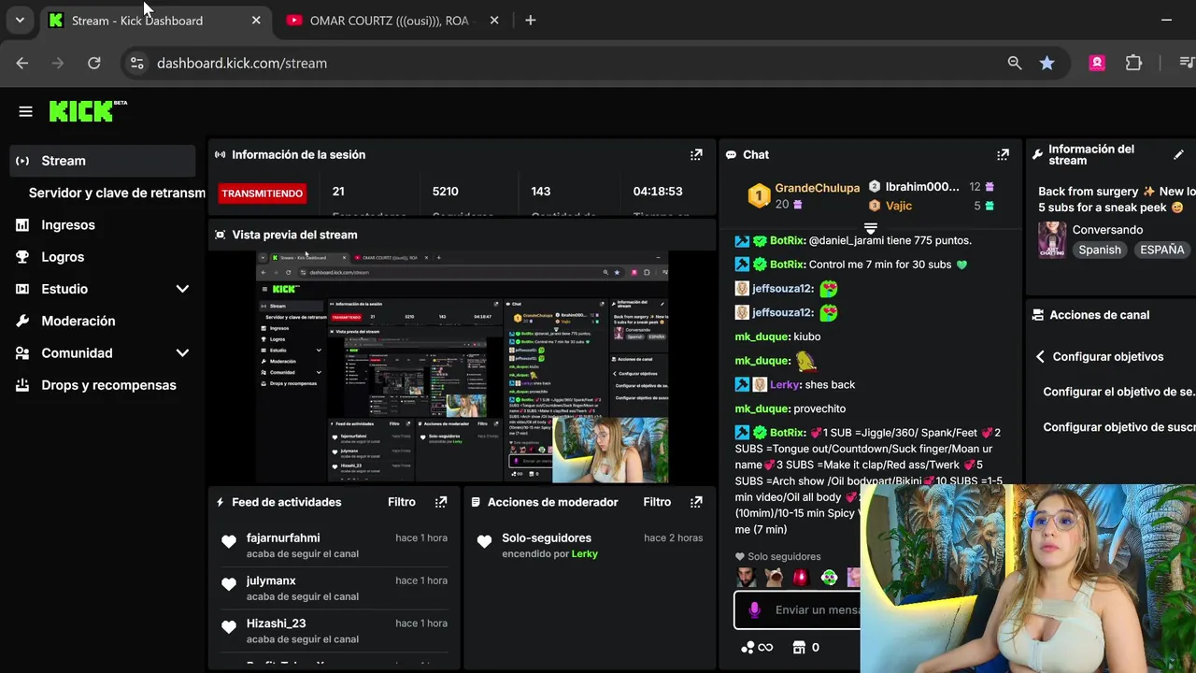Click the Conversando category thumbnail
The height and width of the screenshot is (673, 1196).
click(1052, 239)
